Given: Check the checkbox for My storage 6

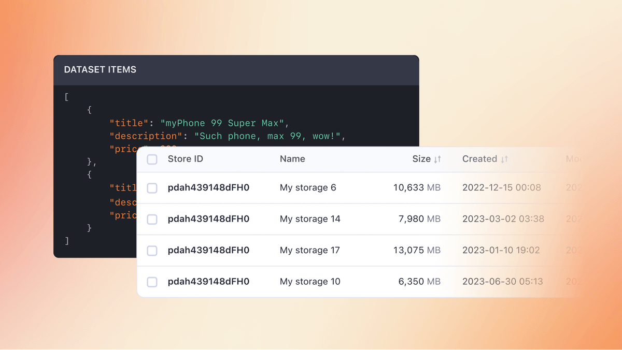Looking at the screenshot, I should (x=152, y=188).
